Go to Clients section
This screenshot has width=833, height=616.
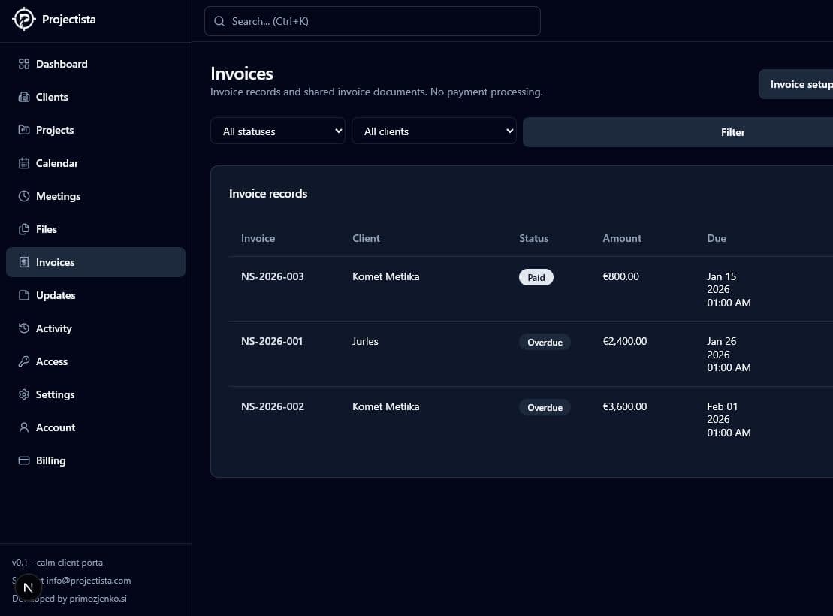tap(95, 97)
